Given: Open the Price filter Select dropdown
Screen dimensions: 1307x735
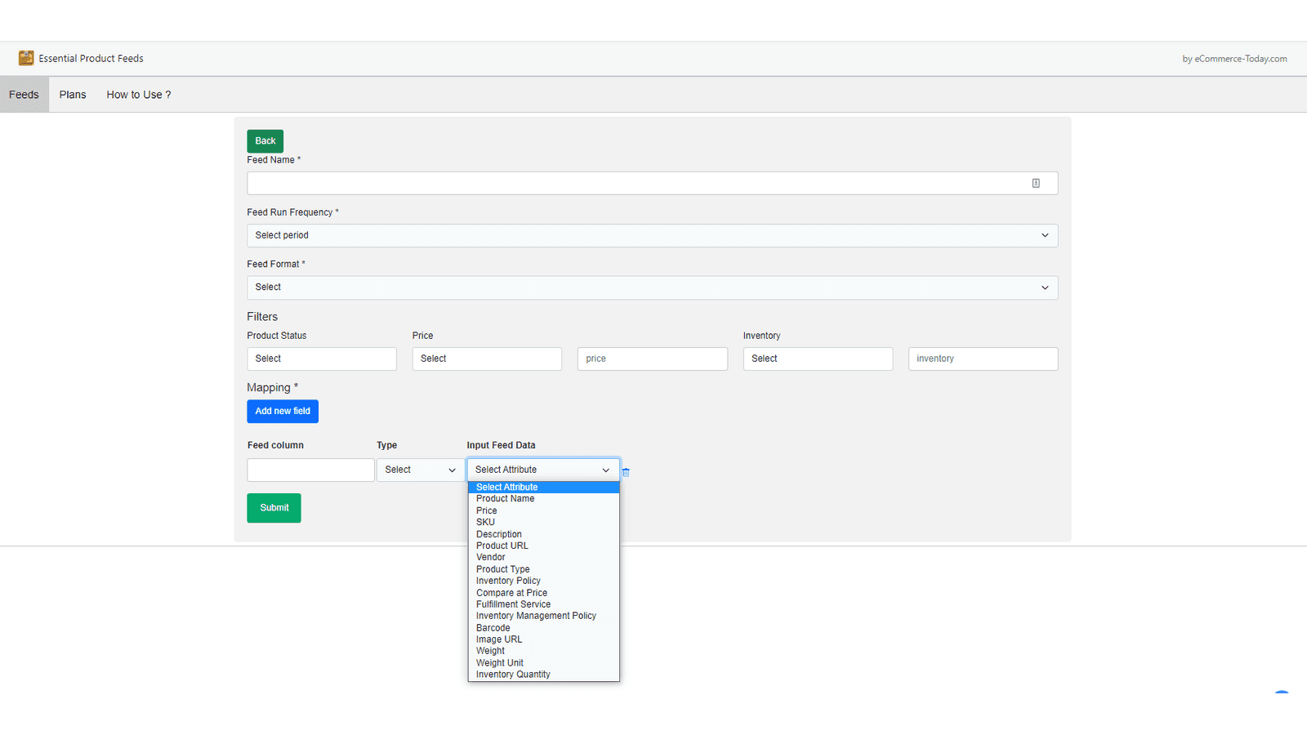Looking at the screenshot, I should tap(486, 359).
